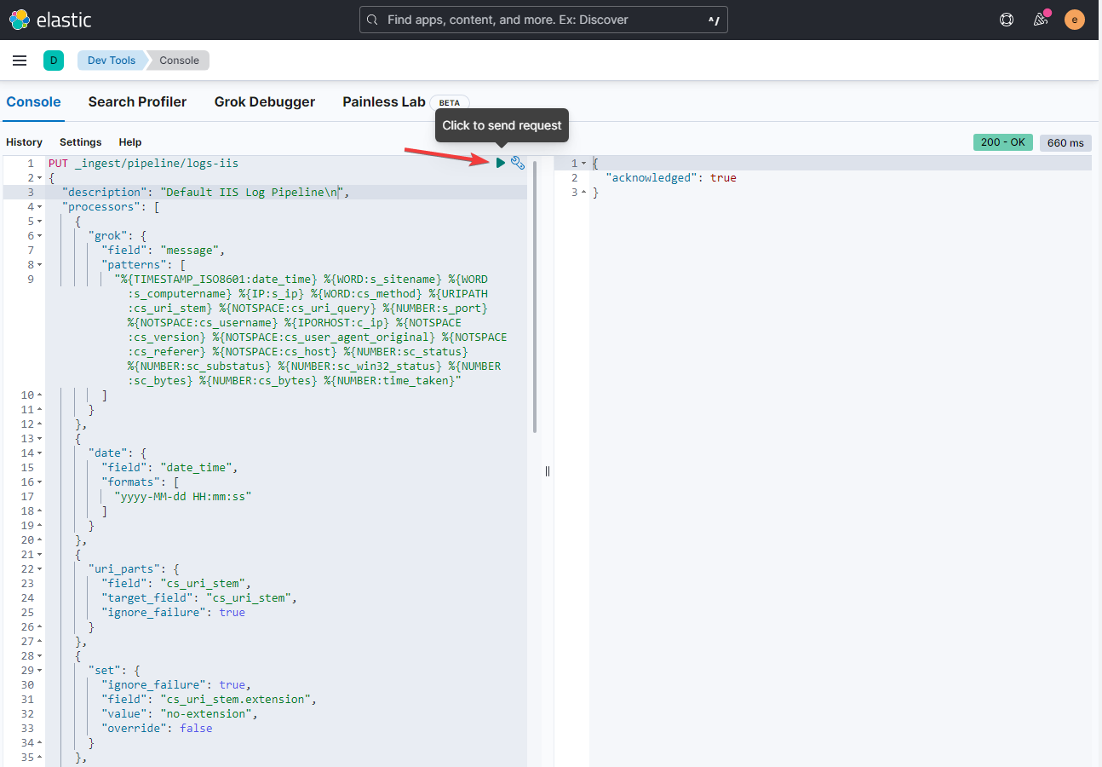Switch to the Grok Debugger tab

(x=264, y=101)
